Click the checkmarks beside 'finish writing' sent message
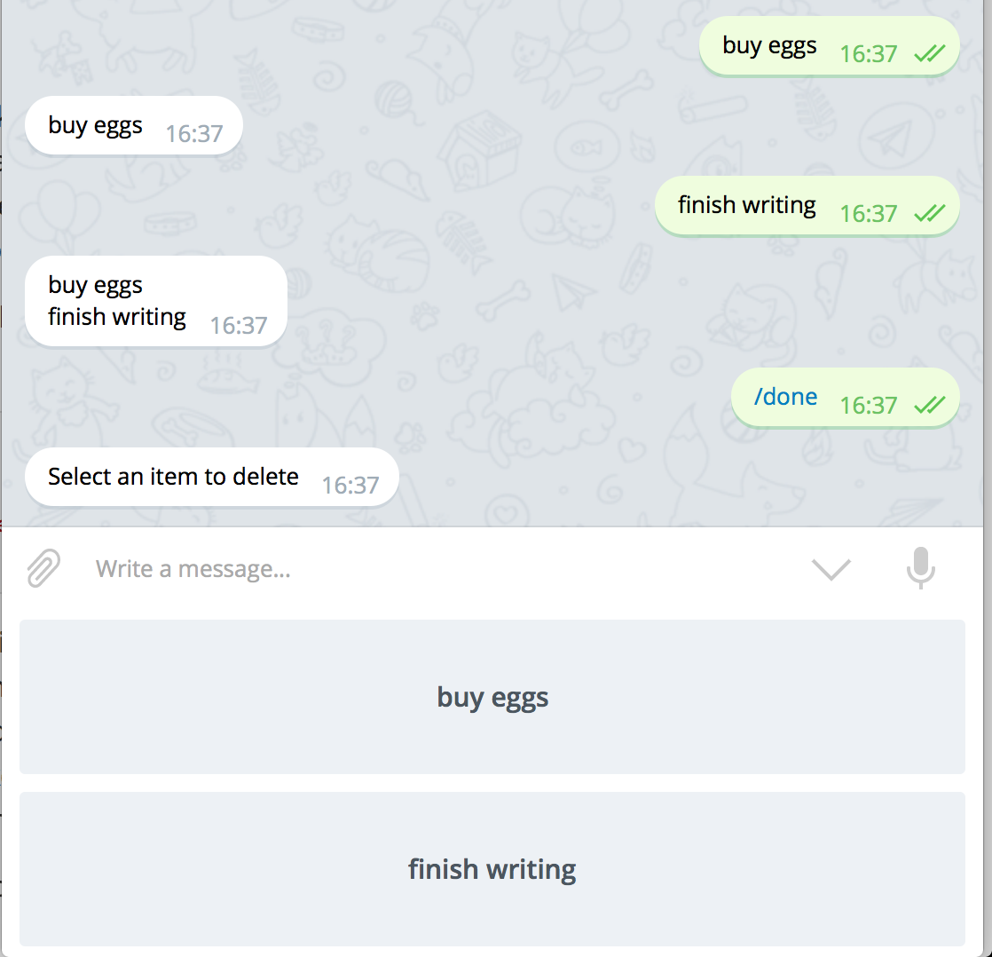Viewport: 992px width, 957px height. click(929, 213)
